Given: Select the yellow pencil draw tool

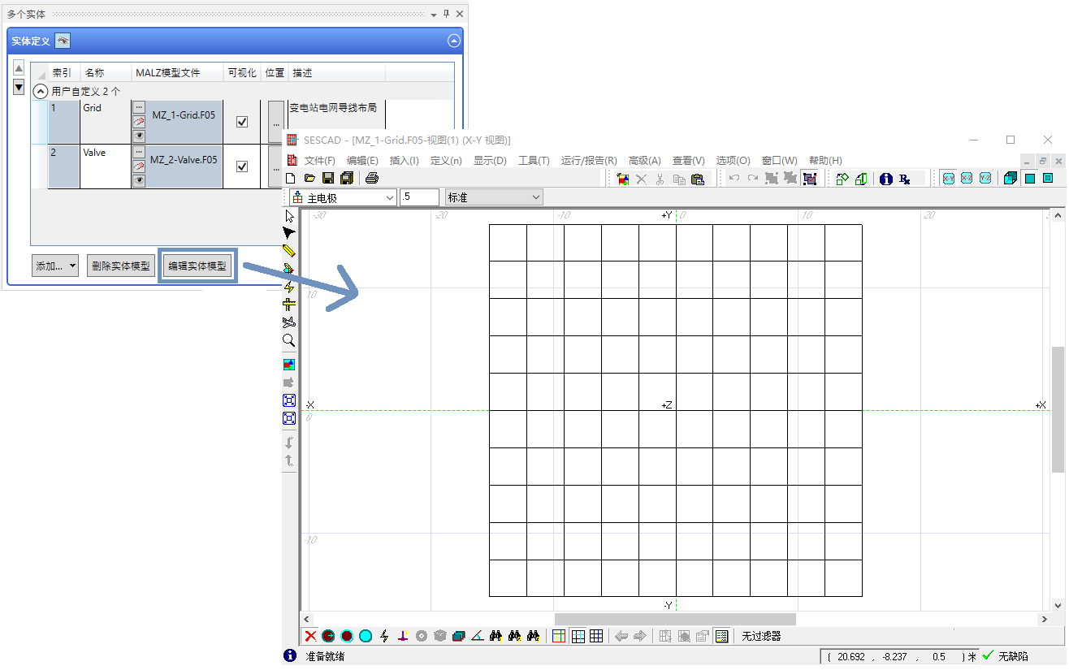Looking at the screenshot, I should (288, 251).
